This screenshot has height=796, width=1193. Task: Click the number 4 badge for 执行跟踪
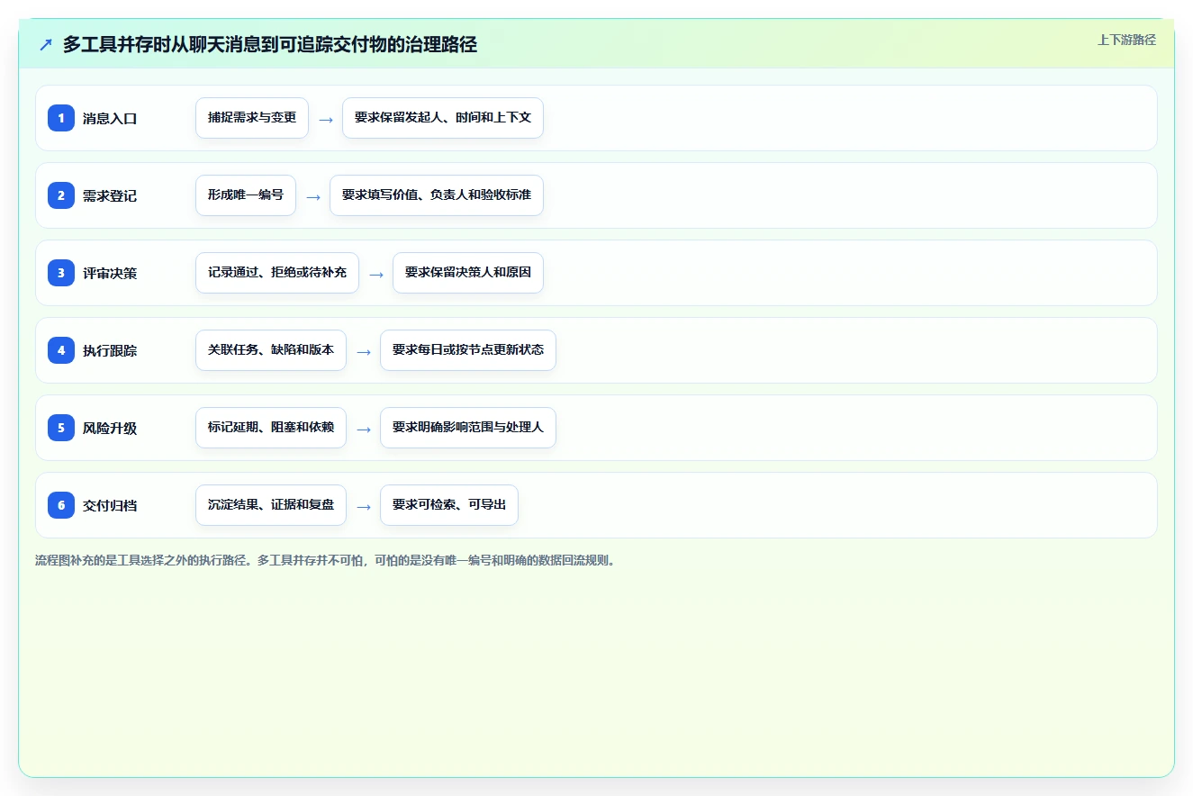61,349
